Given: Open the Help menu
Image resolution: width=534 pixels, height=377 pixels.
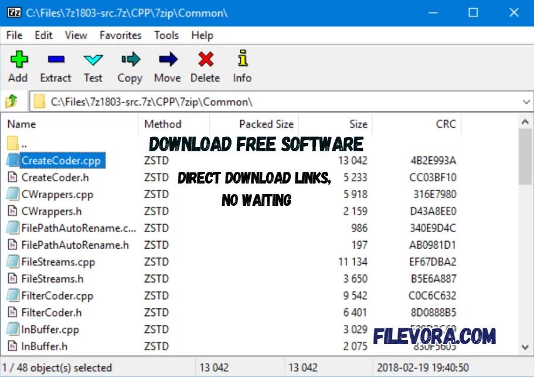Looking at the screenshot, I should coord(202,35).
